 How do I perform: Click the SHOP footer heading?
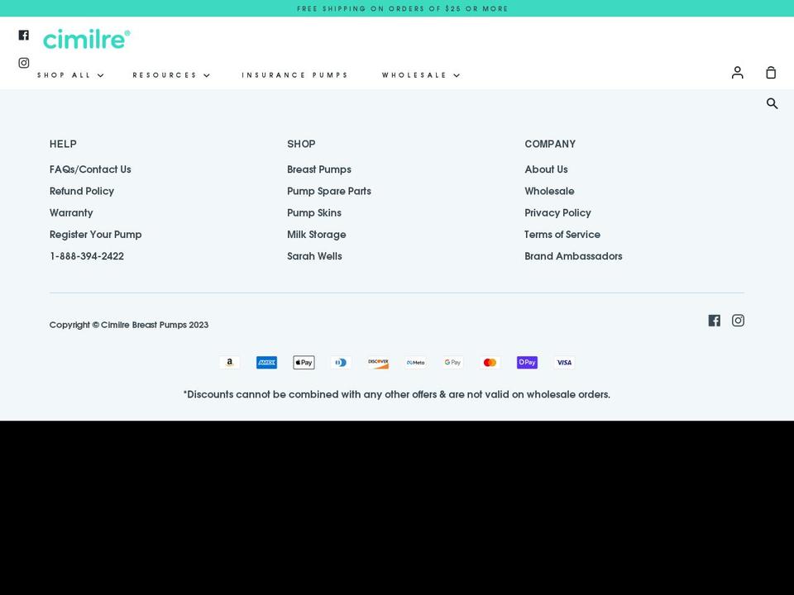point(301,144)
